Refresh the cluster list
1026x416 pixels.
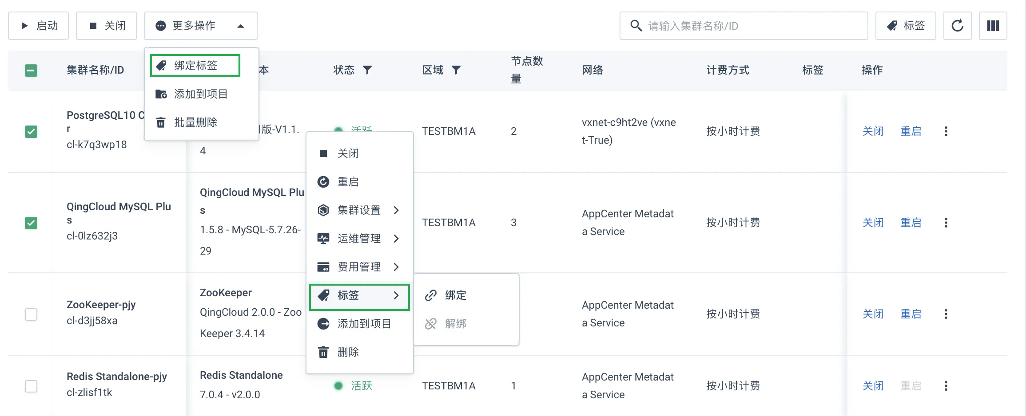958,26
